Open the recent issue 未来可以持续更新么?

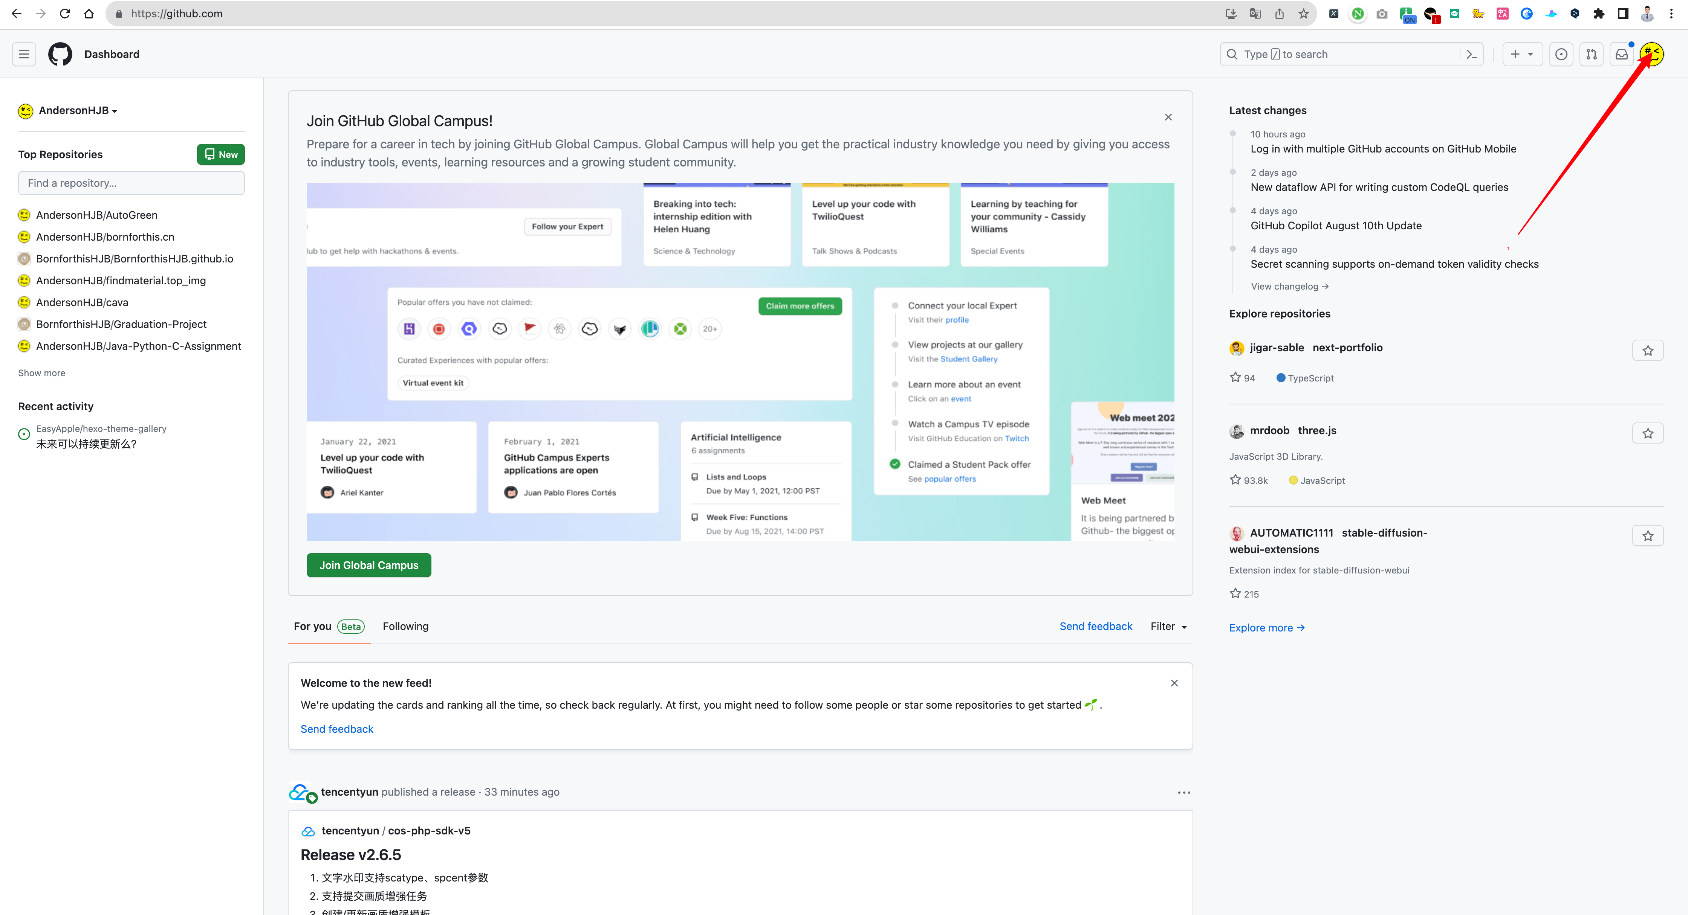point(87,444)
